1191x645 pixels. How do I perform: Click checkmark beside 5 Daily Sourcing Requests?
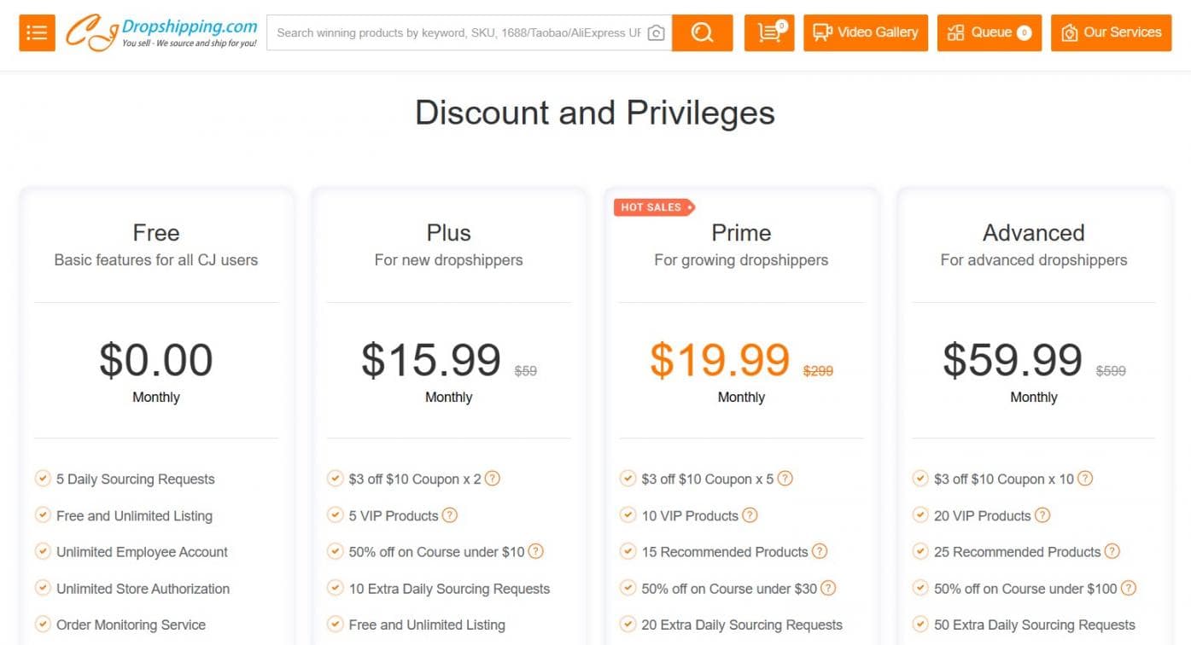pyautogui.click(x=43, y=479)
